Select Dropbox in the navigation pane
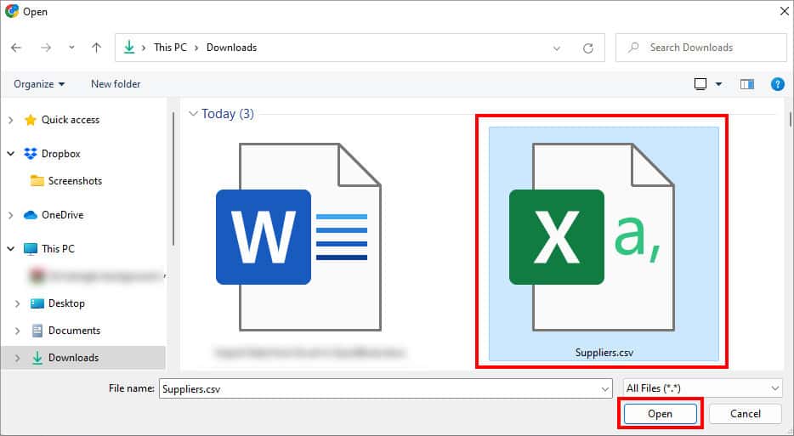 point(60,154)
